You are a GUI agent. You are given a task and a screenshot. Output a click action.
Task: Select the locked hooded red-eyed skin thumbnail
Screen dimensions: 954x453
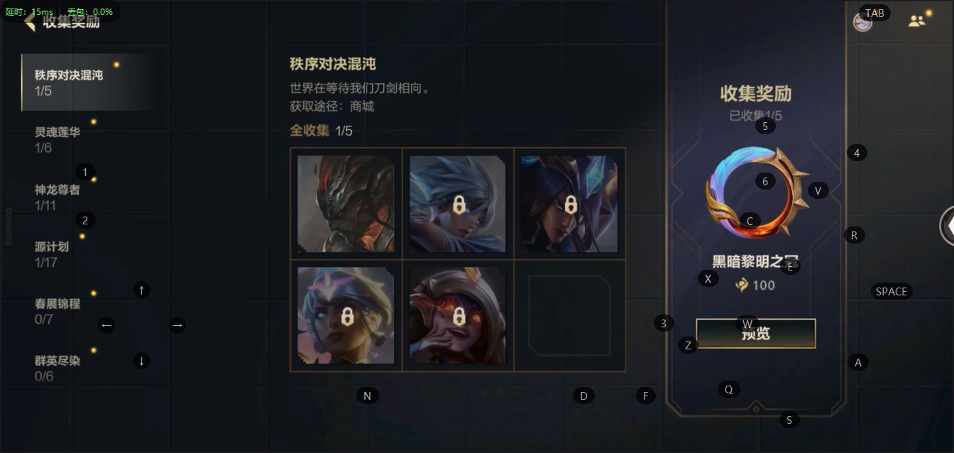pyautogui.click(x=458, y=315)
